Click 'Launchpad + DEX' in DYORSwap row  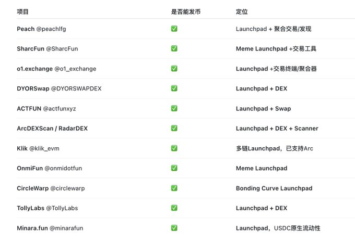262,88
